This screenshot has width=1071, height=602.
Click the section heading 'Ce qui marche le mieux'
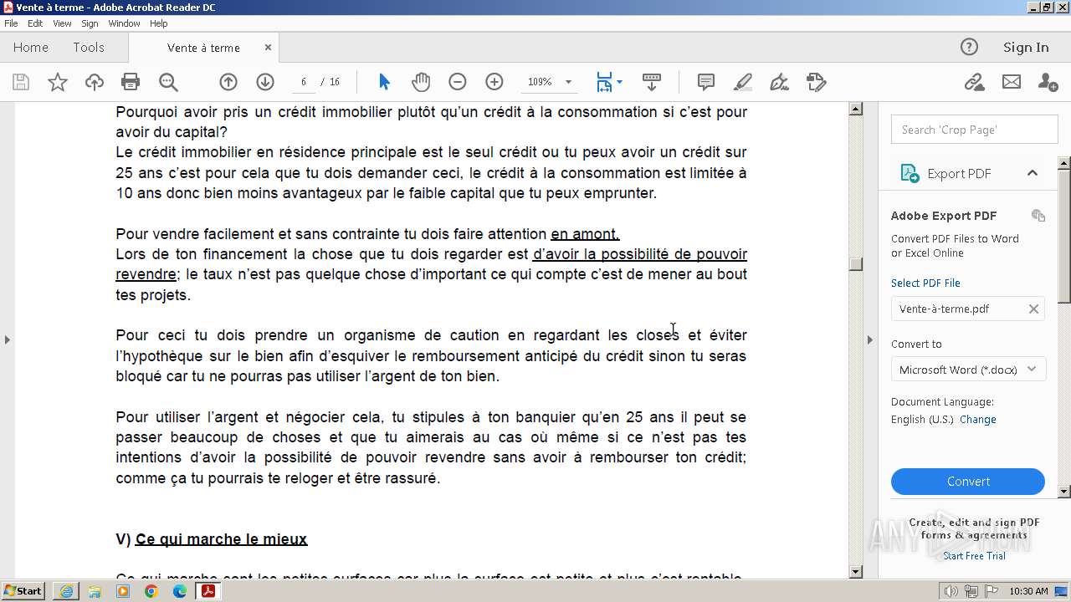tap(221, 539)
